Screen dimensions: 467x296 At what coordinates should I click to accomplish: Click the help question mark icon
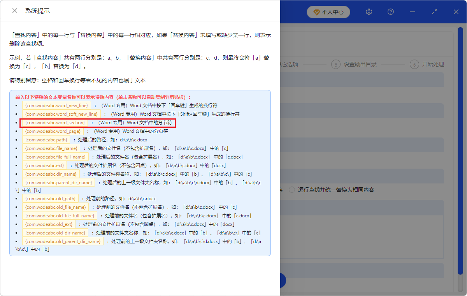pyautogui.click(x=391, y=12)
